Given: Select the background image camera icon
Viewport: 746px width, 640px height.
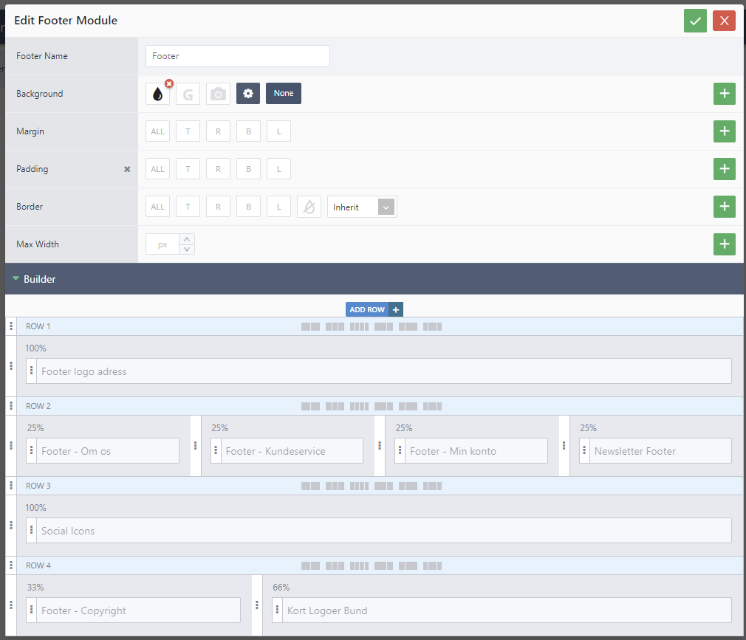Looking at the screenshot, I should pos(218,94).
